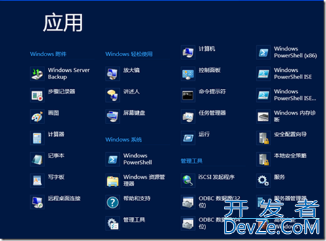326x241 pixels.
Task: Open 安全配置向导 security wizard
Action: pyautogui.click(x=281, y=138)
